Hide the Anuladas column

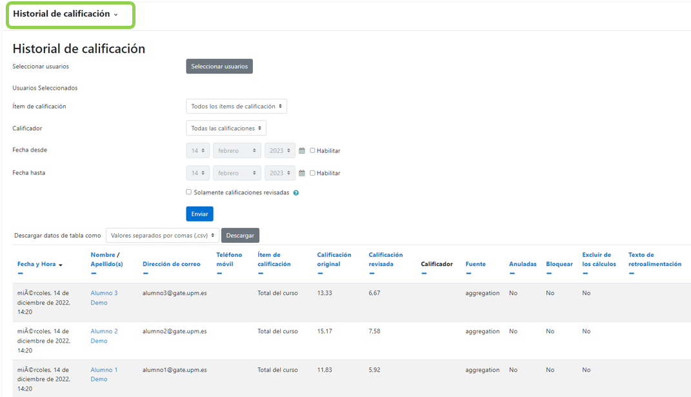[512, 274]
